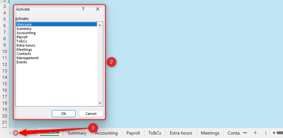
Task: Click the help question mark in Activate dialog
Action: (x=83, y=9)
